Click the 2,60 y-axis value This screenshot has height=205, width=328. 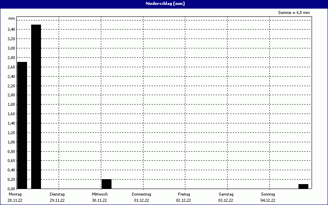(x=11, y=67)
